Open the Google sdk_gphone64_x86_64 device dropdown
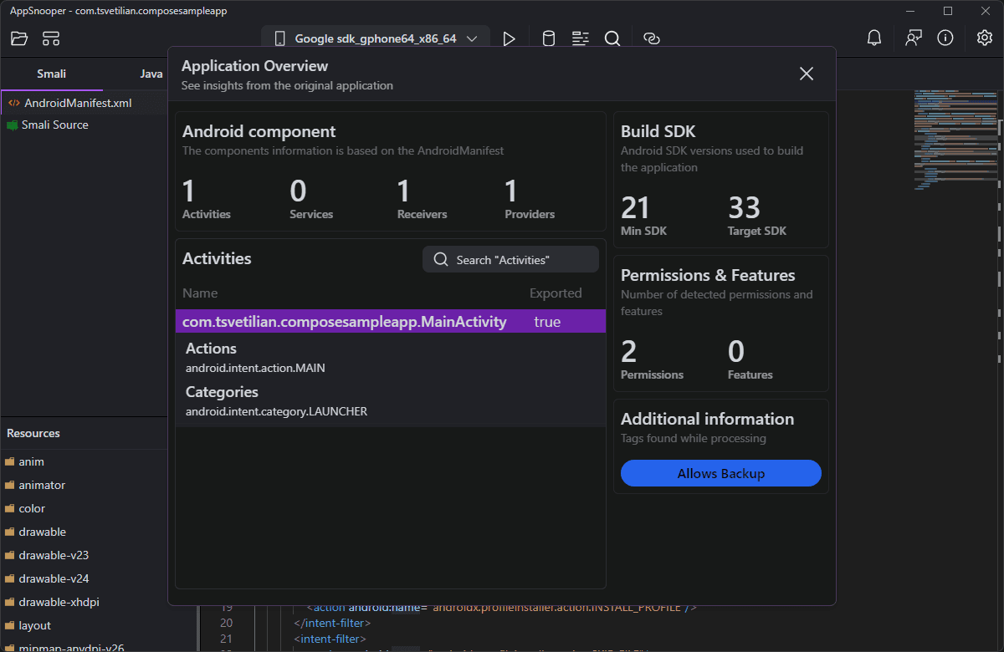 (x=374, y=38)
